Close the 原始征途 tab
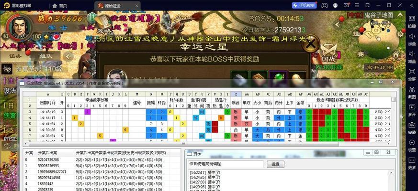418x191 pixels. 137,6
